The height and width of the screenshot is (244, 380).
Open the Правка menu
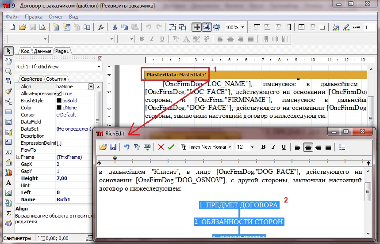coord(34,17)
